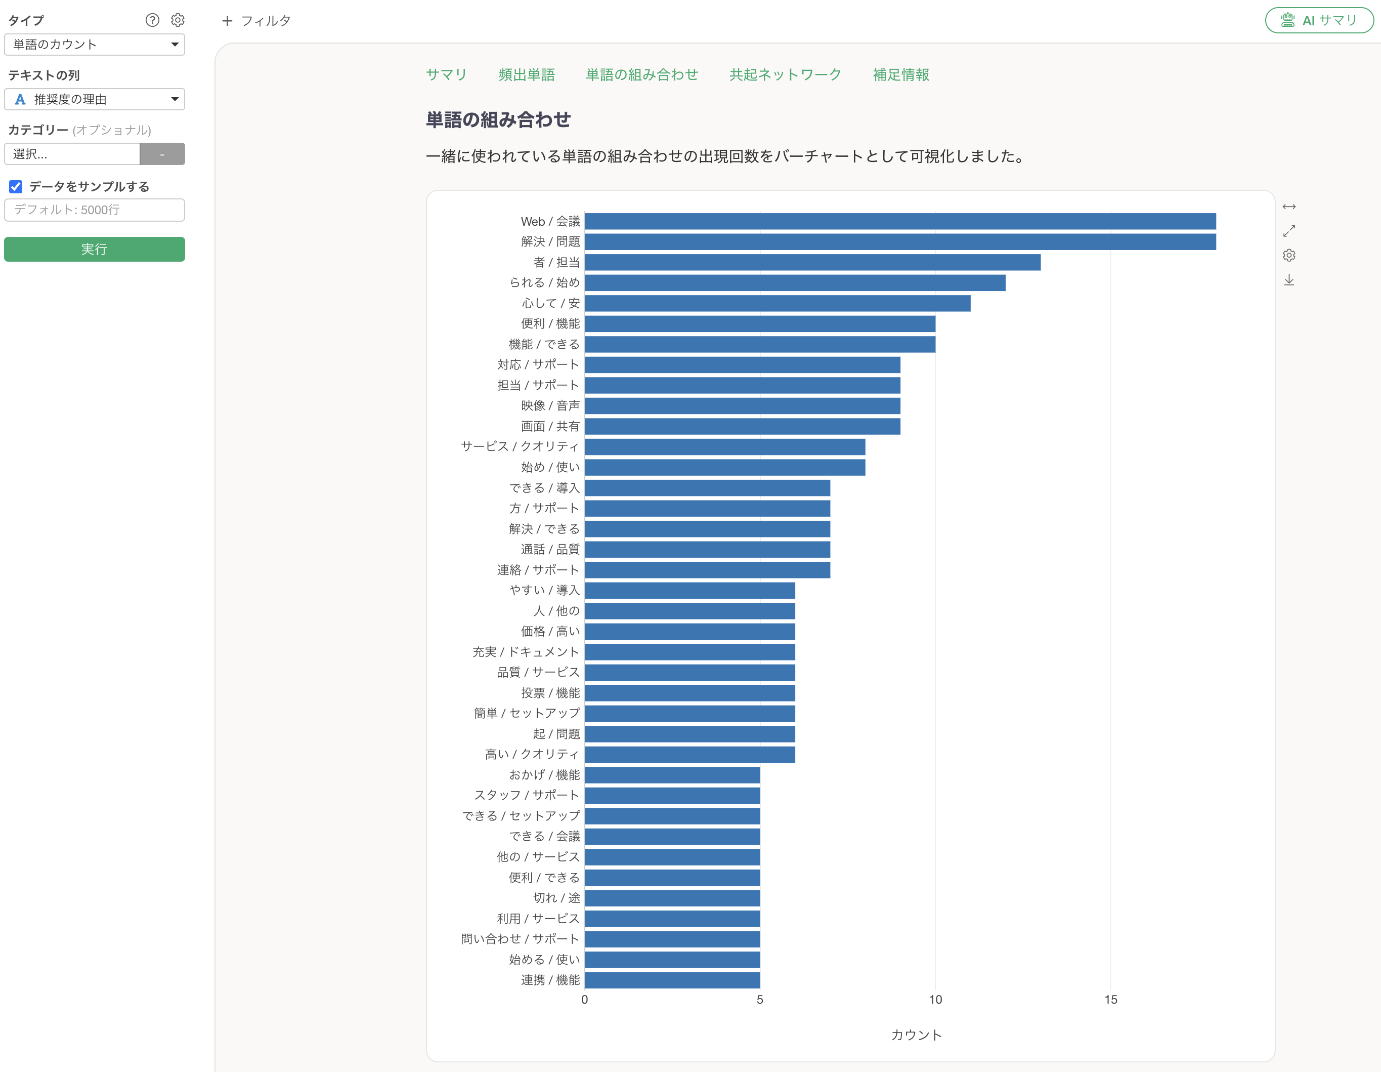1381x1072 pixels.
Task: Click the plus icon to add filter
Action: coord(227,21)
